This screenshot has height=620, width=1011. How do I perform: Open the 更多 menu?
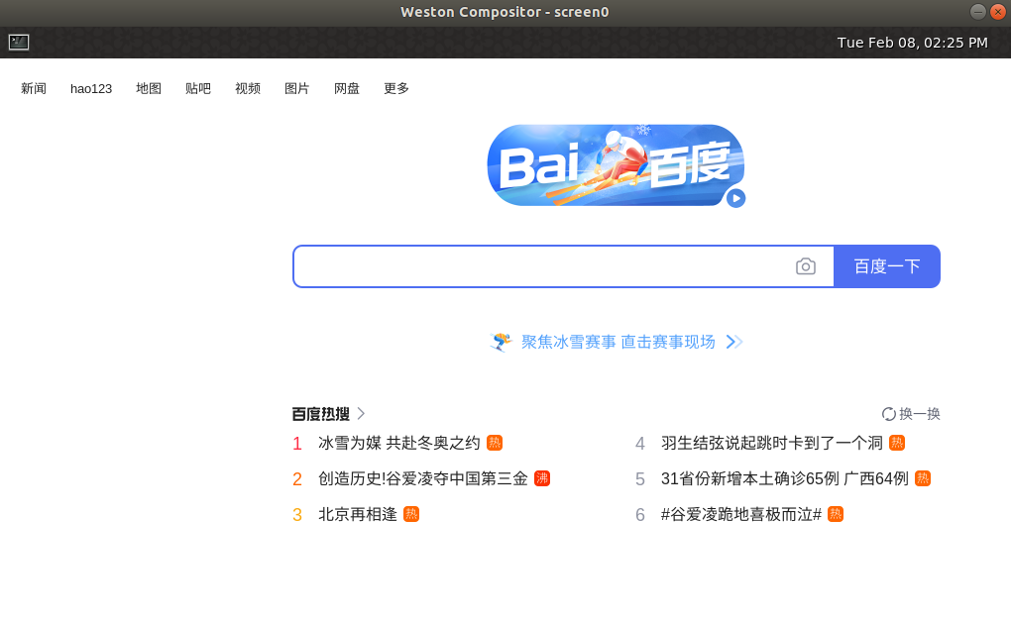[x=396, y=88]
